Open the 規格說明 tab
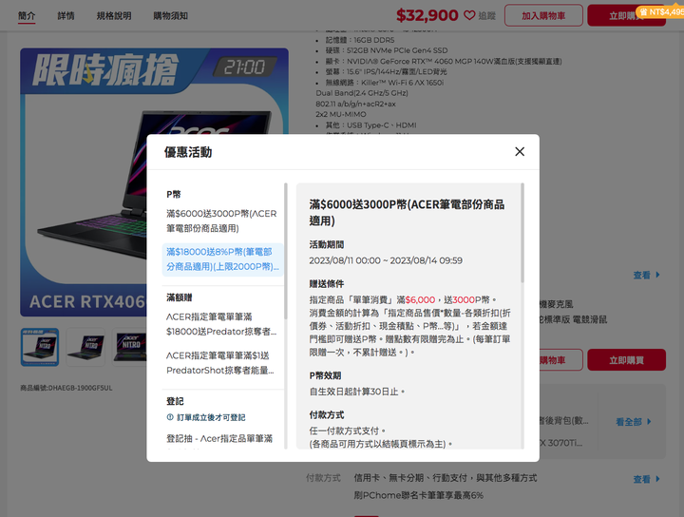This screenshot has height=517, width=684. (114, 16)
